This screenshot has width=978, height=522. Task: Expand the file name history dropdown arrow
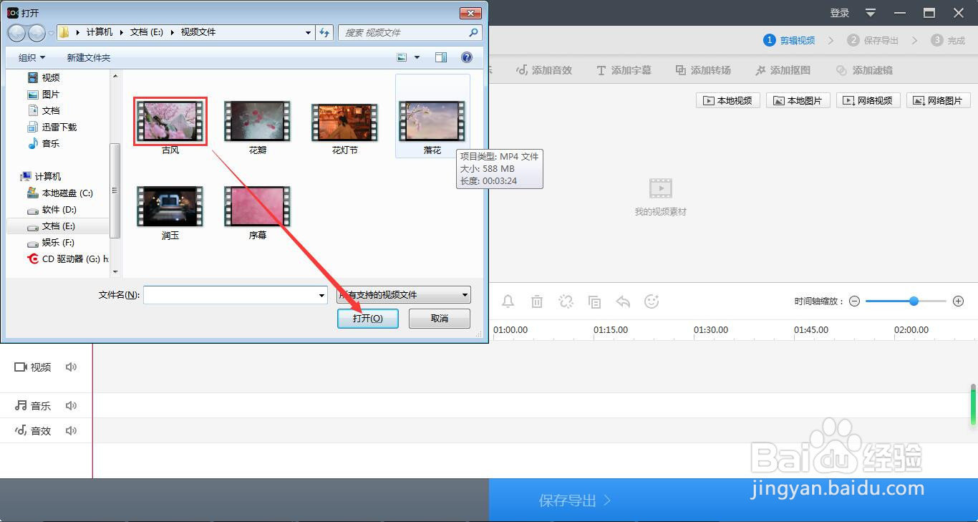(322, 295)
